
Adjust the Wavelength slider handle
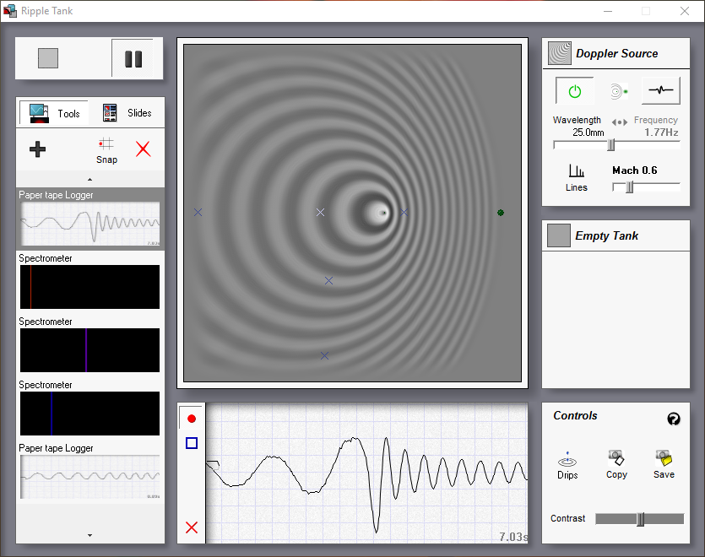611,145
